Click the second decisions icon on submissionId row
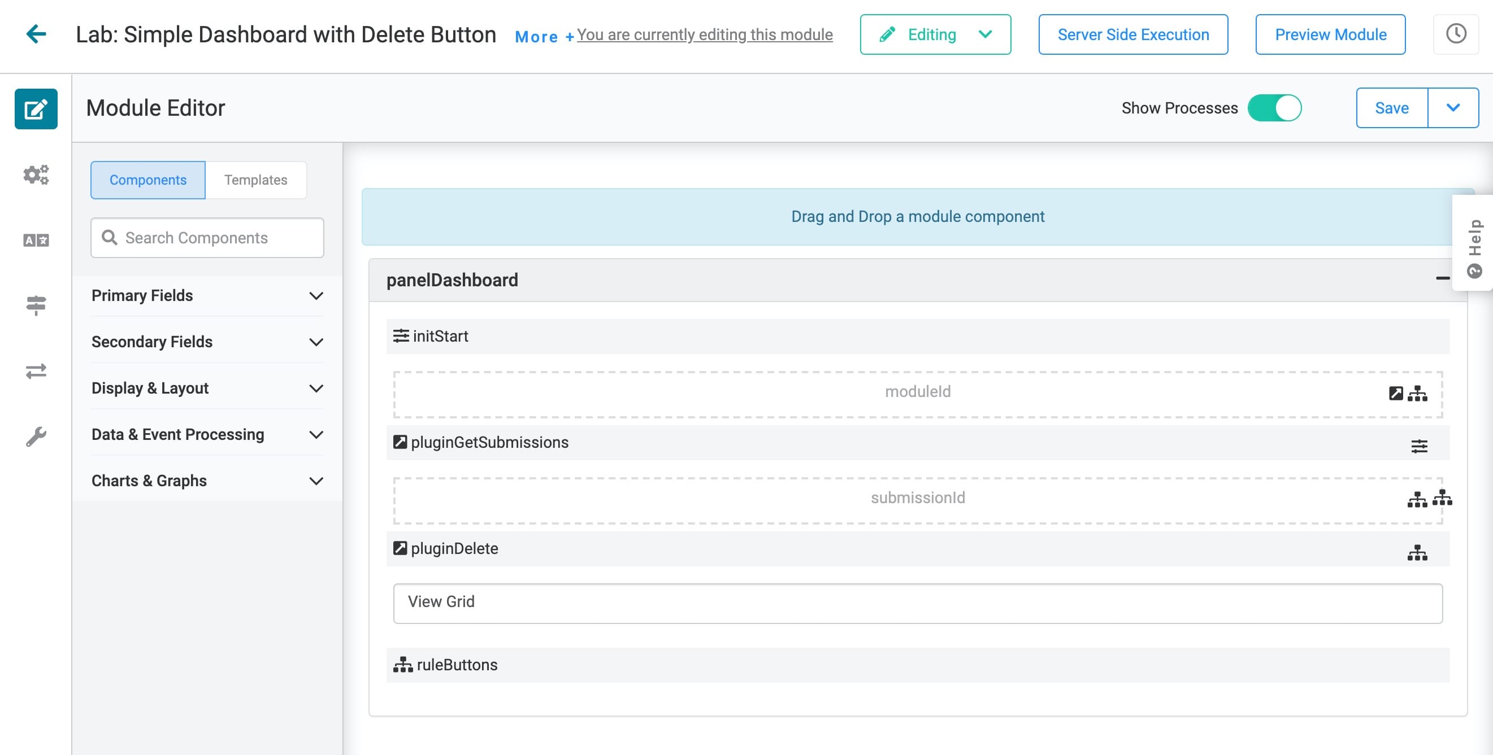Screen dimensions: 1493x755 coord(1443,497)
